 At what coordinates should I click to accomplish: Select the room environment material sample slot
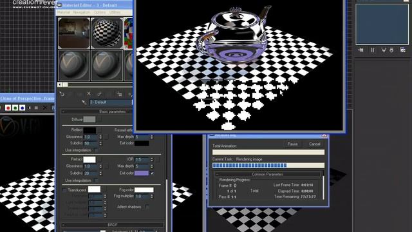pyautogui.click(x=74, y=33)
